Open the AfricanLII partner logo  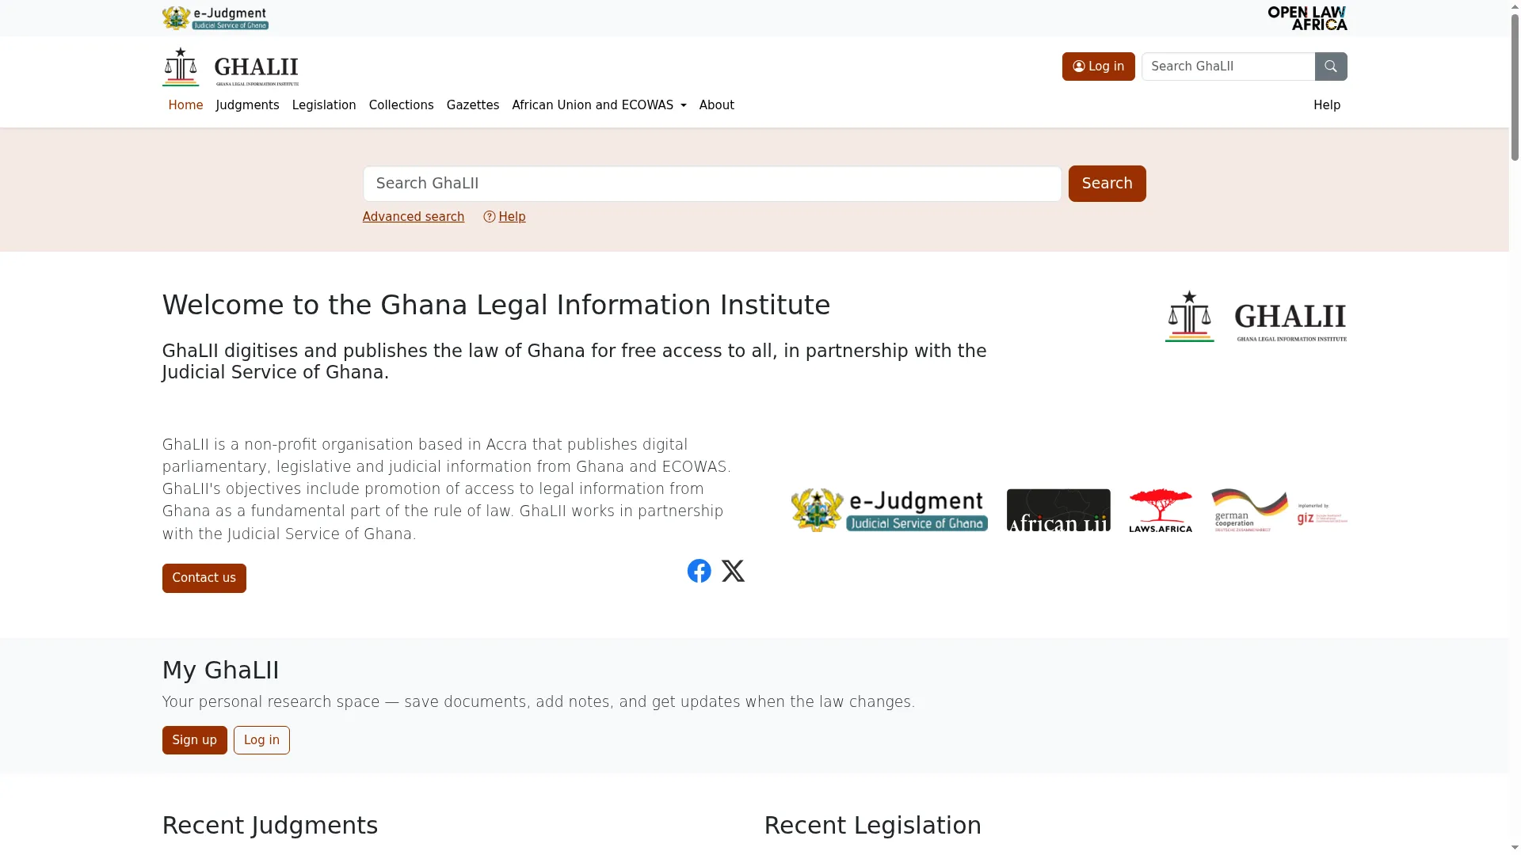(x=1058, y=510)
